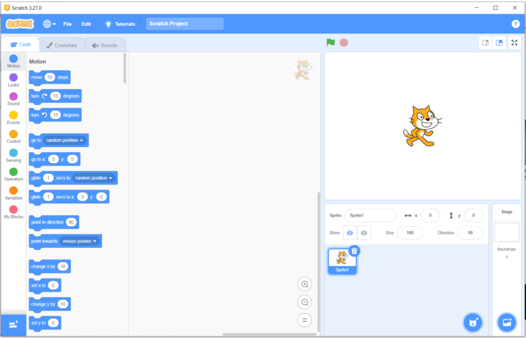
Task: Enter full screen stage mode
Action: click(x=514, y=42)
